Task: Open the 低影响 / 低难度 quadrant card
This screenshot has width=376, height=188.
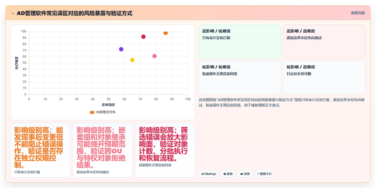Action: pos(240,78)
